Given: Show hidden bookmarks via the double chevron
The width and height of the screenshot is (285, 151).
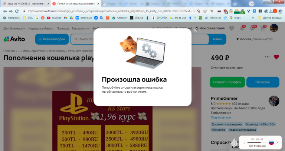Looking at the screenshot, I should 253,18.
